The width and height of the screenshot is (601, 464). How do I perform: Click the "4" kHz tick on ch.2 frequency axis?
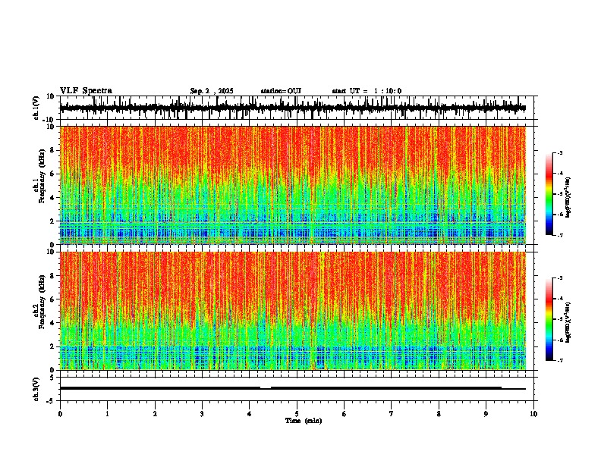(x=52, y=323)
